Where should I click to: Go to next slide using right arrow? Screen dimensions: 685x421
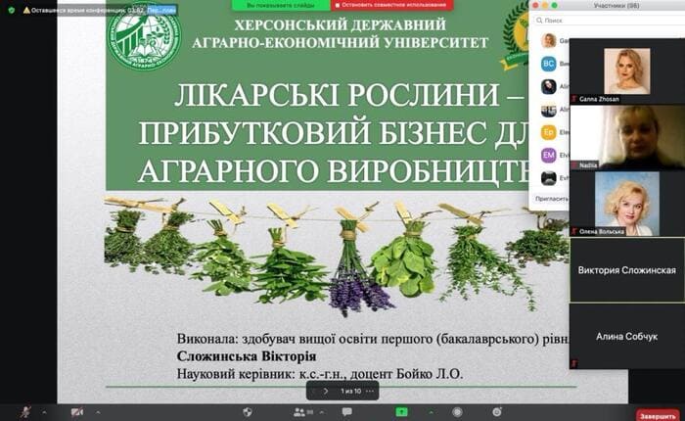coord(326,391)
